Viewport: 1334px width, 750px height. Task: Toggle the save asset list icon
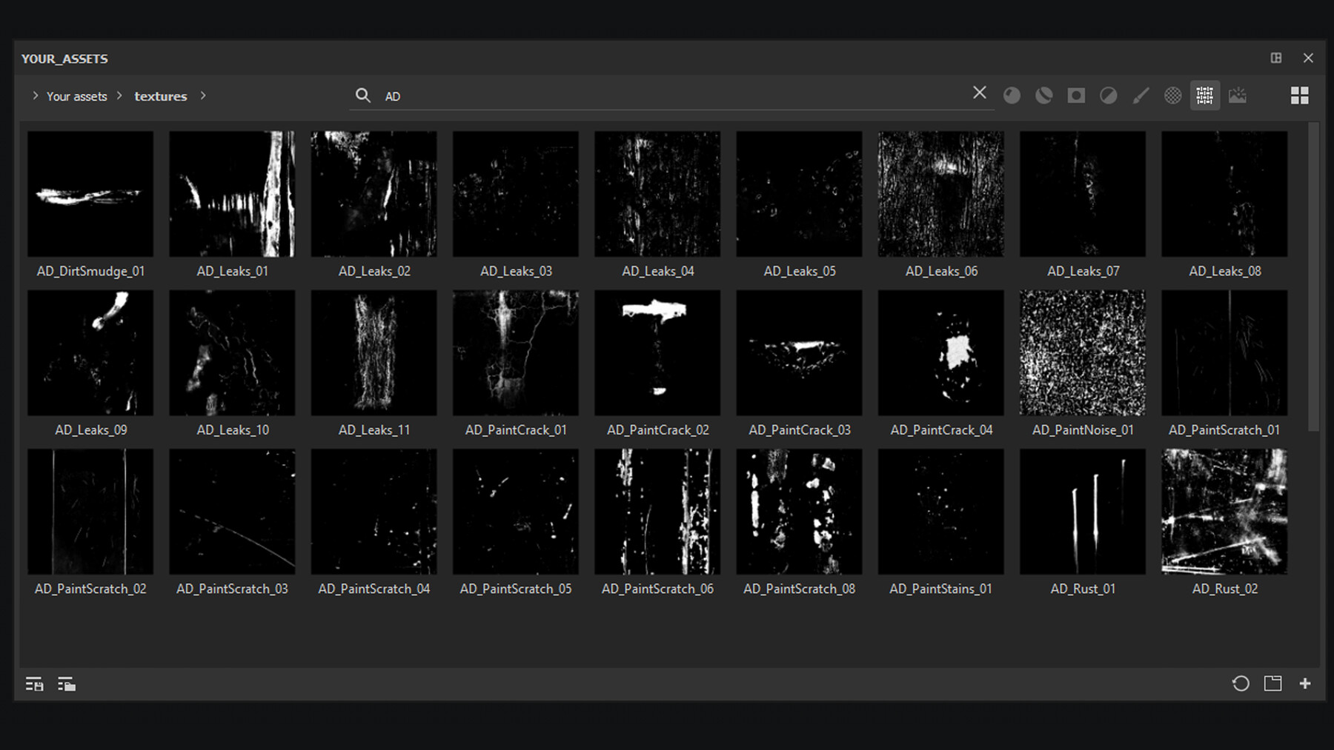(34, 684)
